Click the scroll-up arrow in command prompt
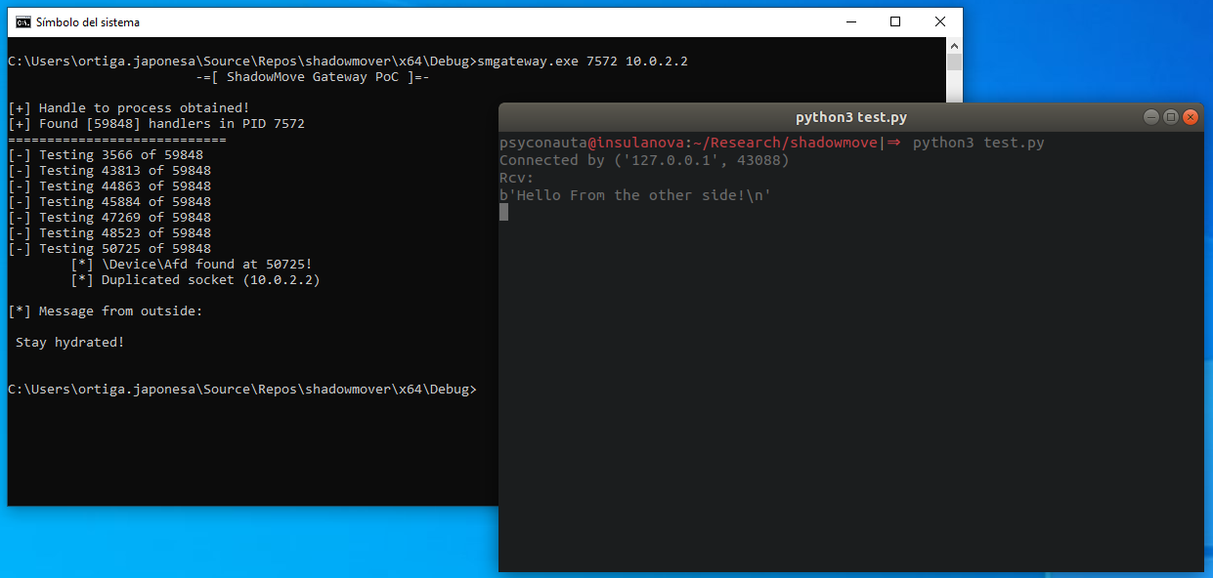Image resolution: width=1213 pixels, height=578 pixels. [954, 46]
